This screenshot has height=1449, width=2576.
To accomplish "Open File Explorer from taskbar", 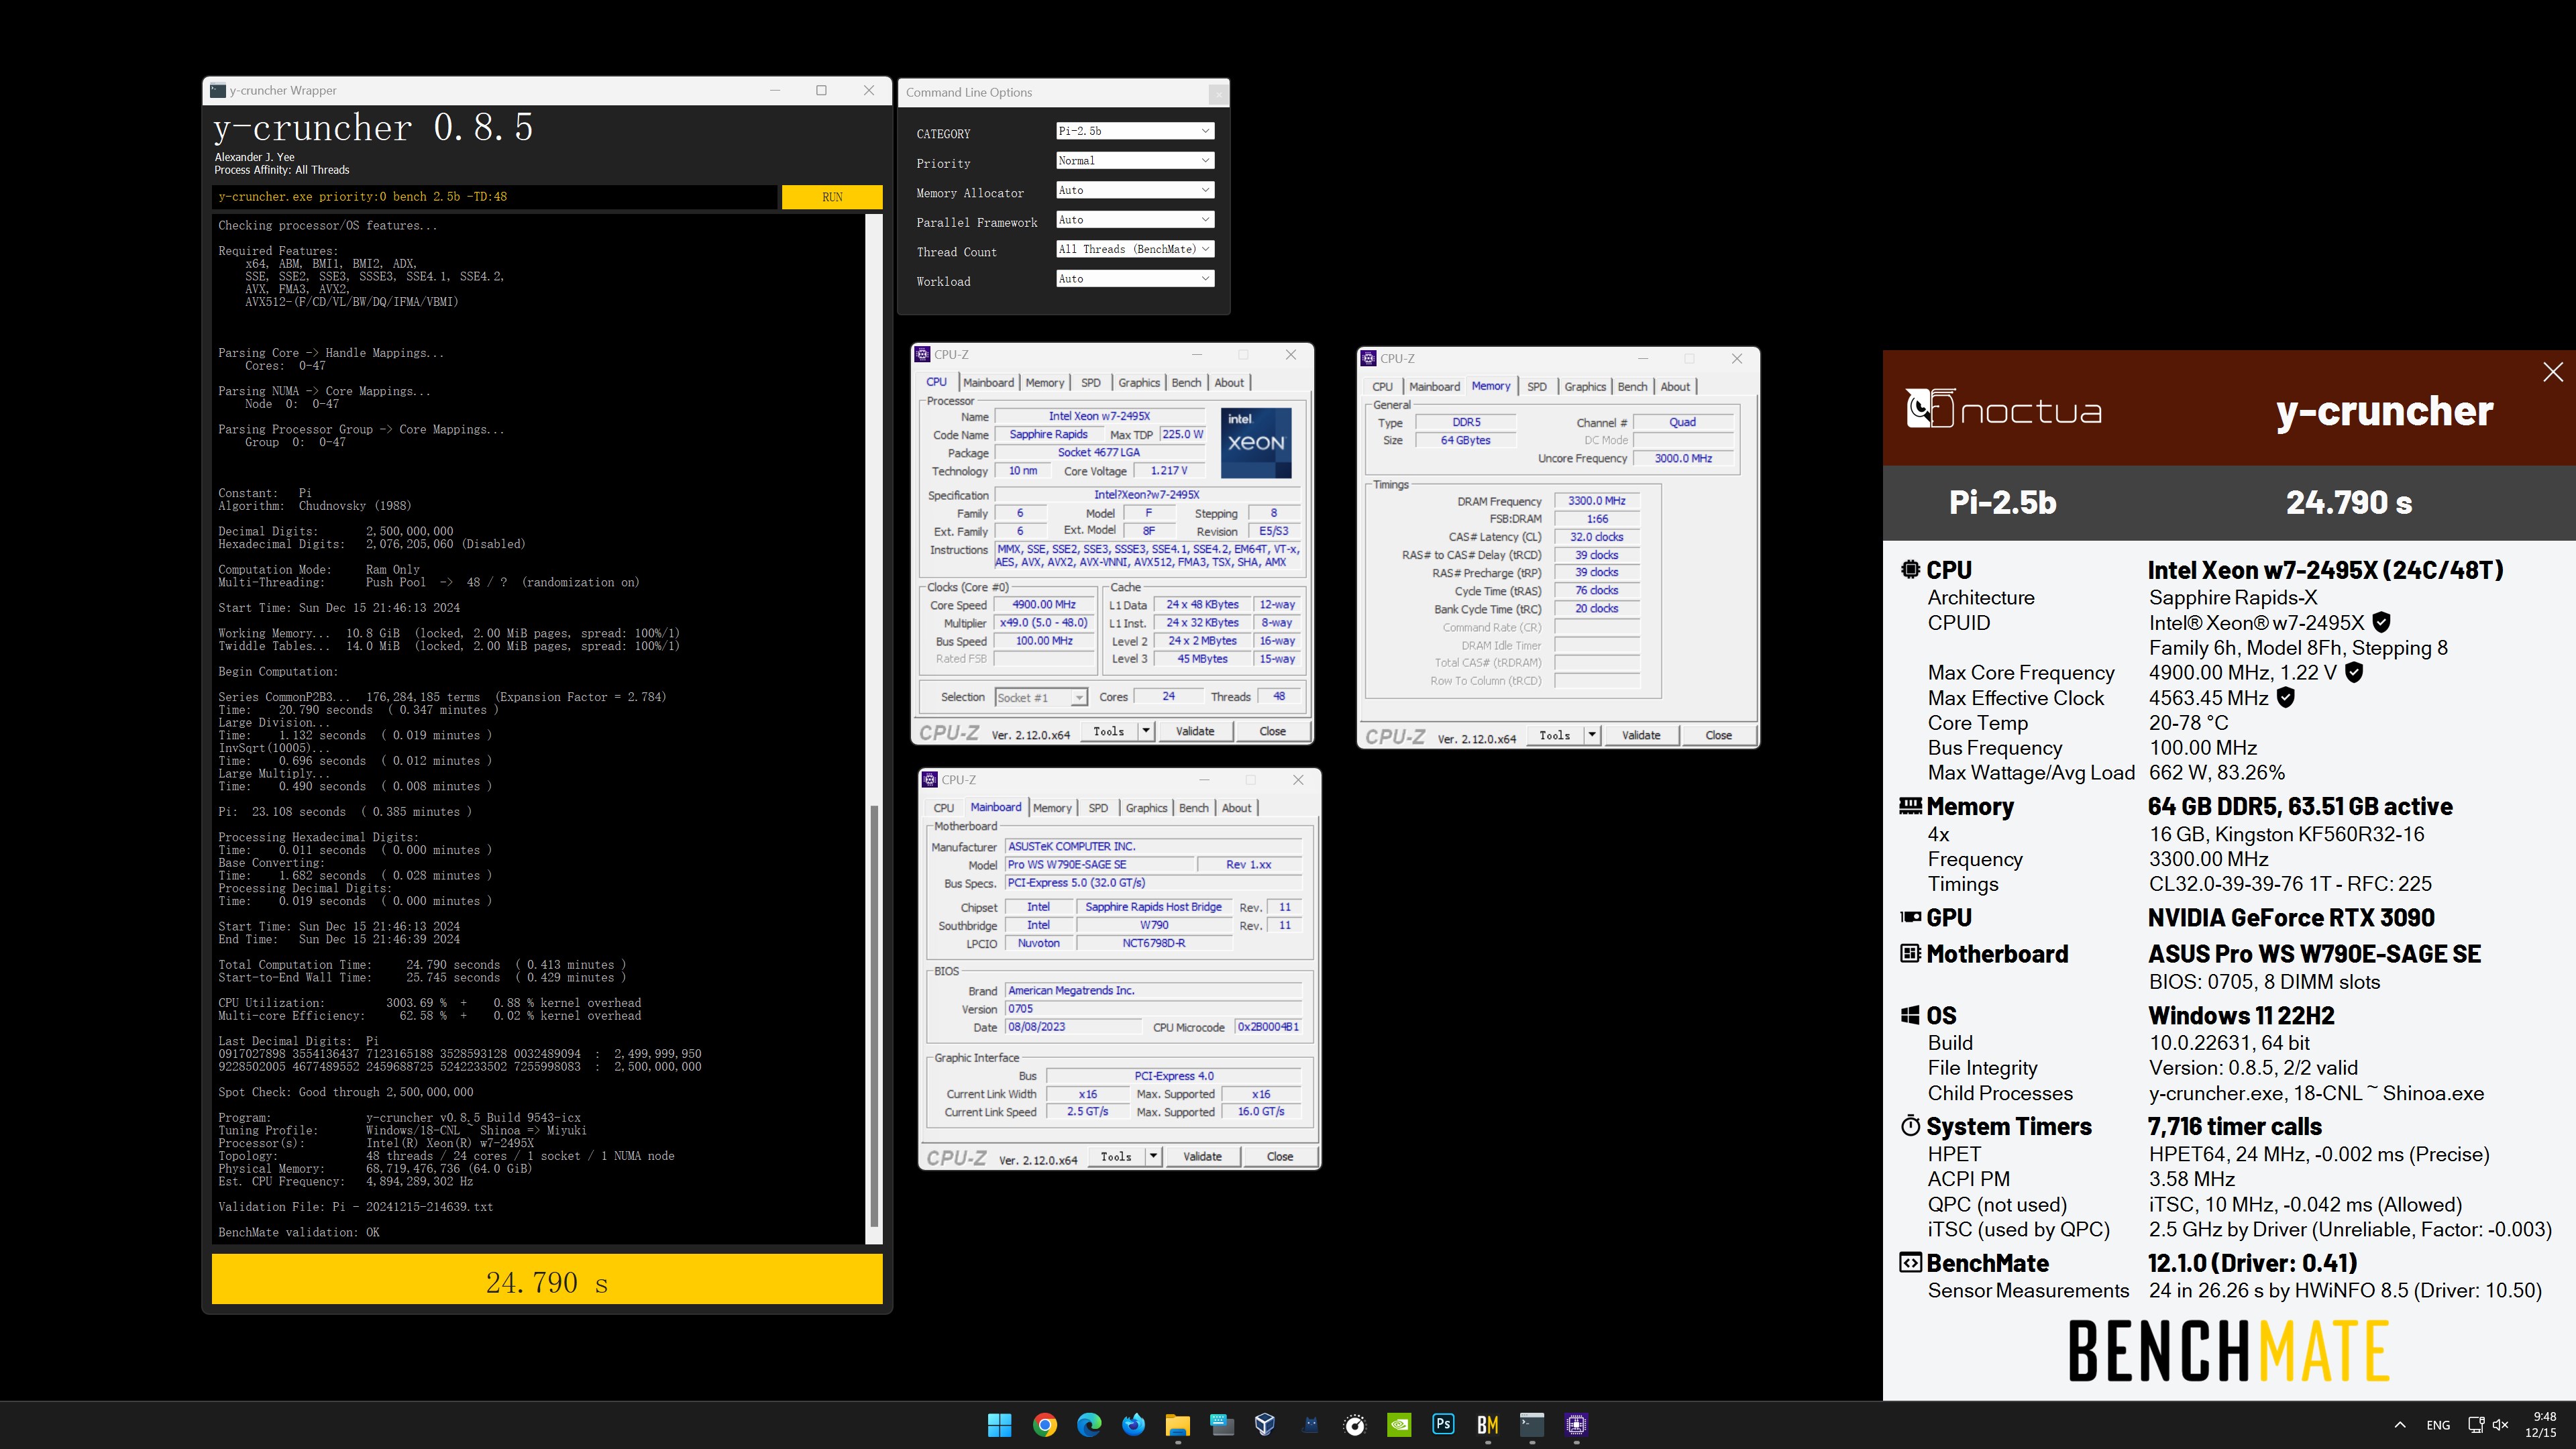I will [1177, 1425].
